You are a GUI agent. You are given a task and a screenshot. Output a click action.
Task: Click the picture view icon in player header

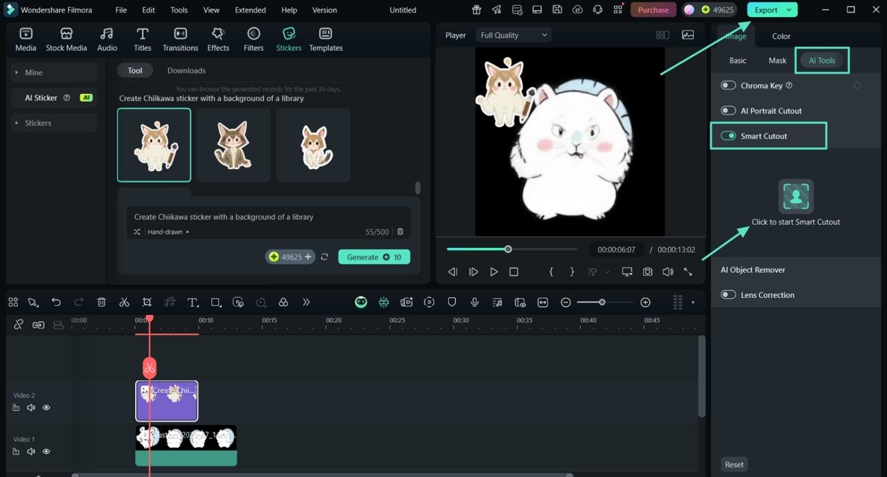tap(688, 35)
